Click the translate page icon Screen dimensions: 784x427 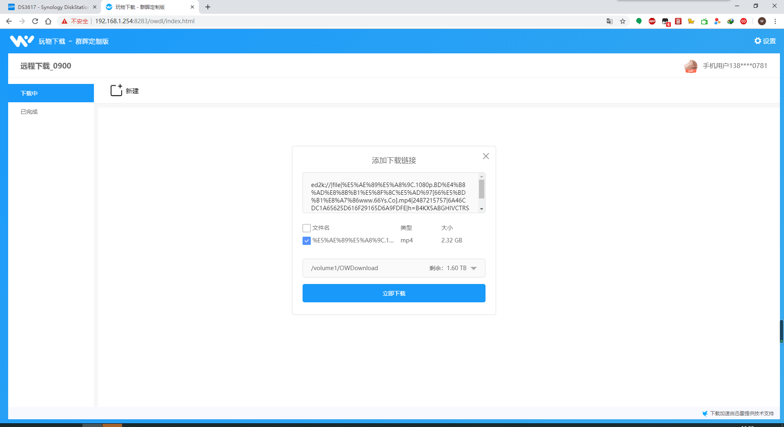610,21
